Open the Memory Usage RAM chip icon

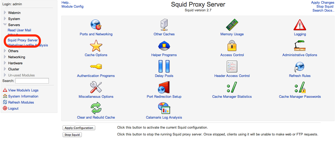(x=232, y=25)
